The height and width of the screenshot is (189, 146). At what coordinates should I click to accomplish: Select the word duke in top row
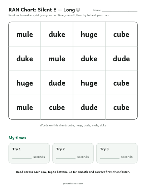[x=57, y=34]
